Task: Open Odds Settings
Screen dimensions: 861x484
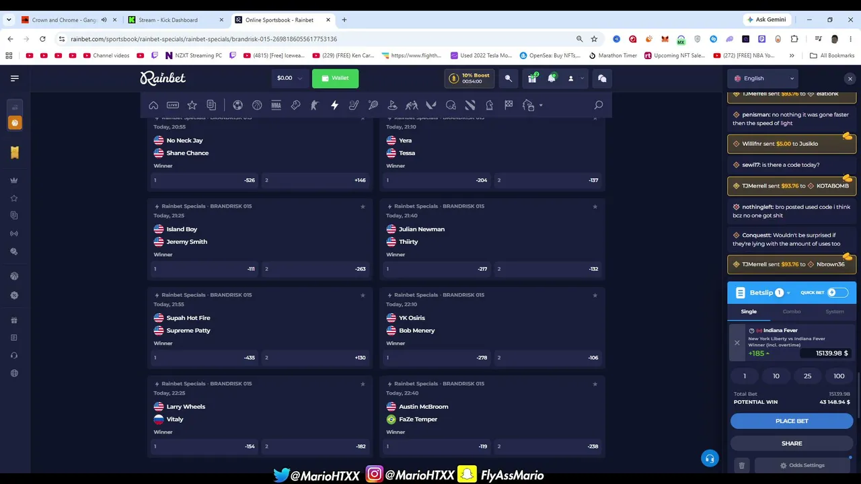Action: [801, 465]
